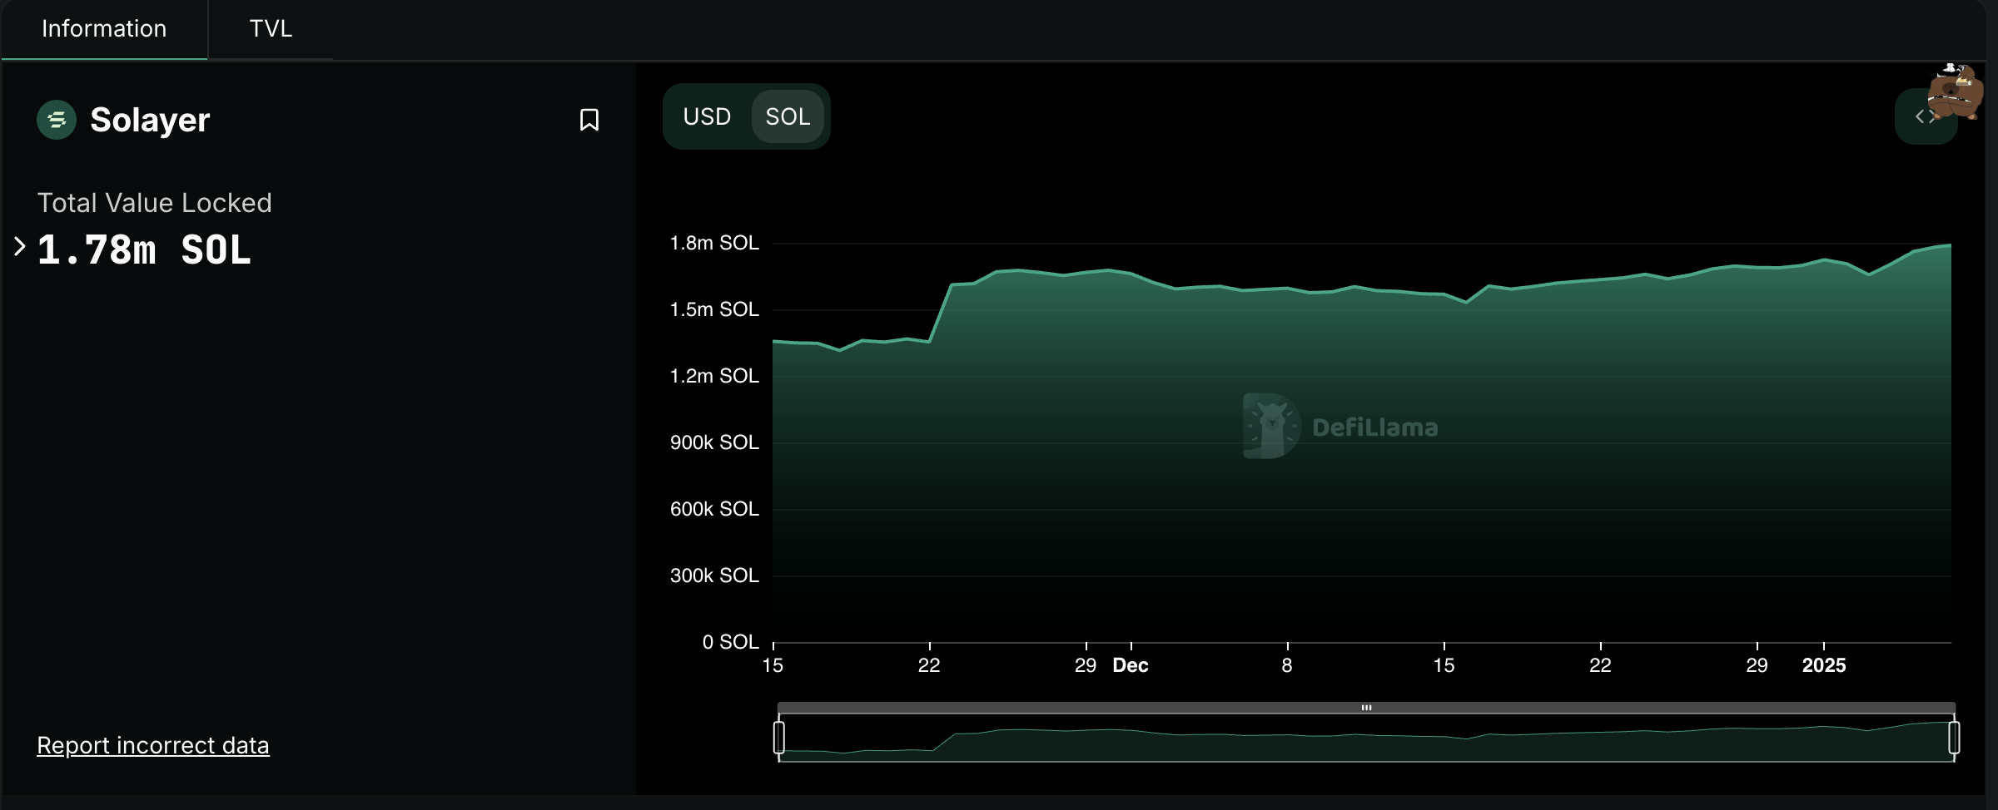Click the 2025 label on the time axis
This screenshot has width=1998, height=810.
pos(1823,665)
